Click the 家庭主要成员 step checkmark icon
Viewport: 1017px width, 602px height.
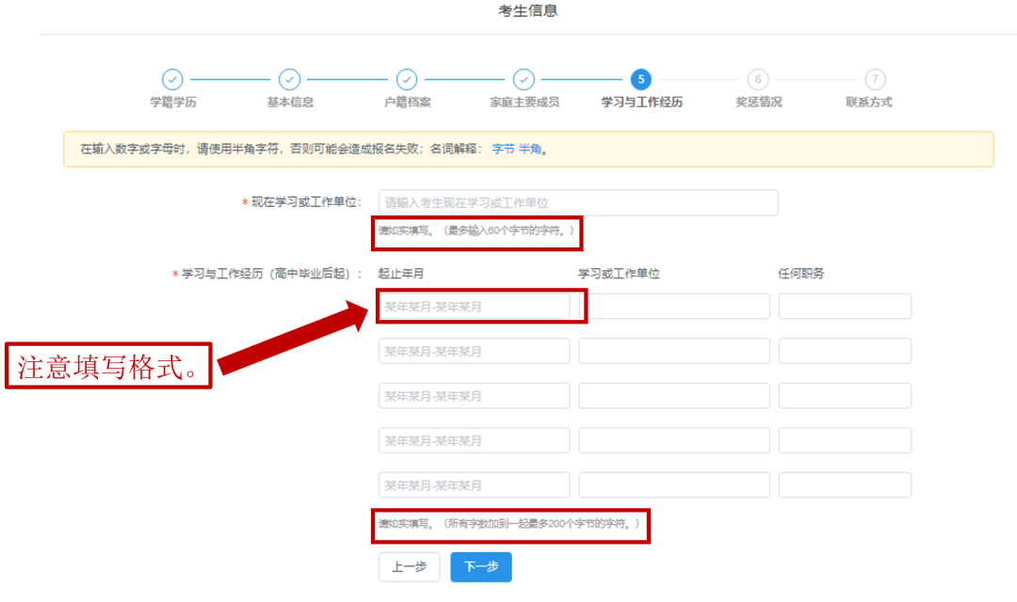click(x=525, y=80)
